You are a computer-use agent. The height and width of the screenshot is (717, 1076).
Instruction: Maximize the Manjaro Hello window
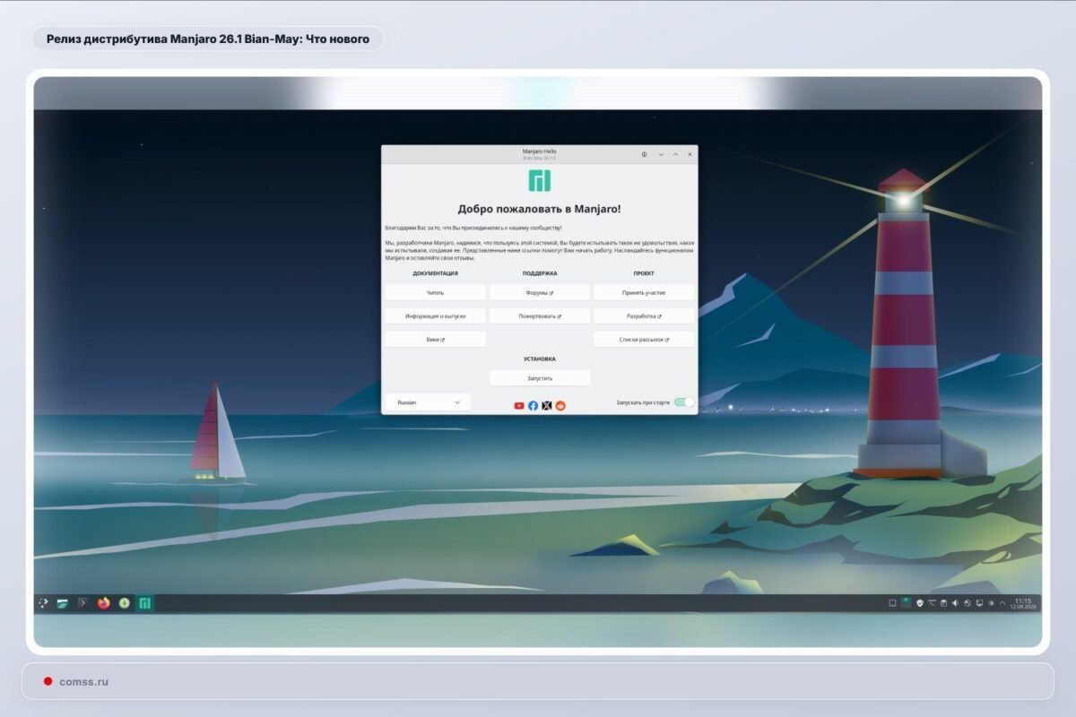click(675, 154)
